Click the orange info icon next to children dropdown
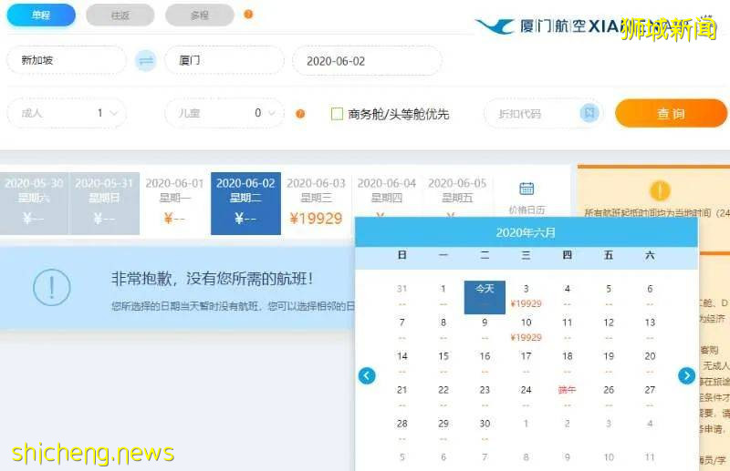The width and height of the screenshot is (730, 471). 300,114
